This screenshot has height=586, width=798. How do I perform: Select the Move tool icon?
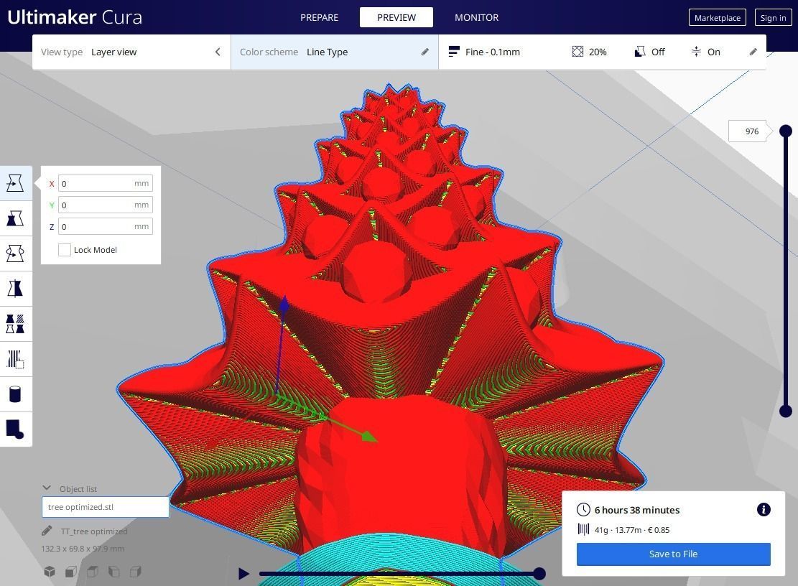(x=15, y=183)
